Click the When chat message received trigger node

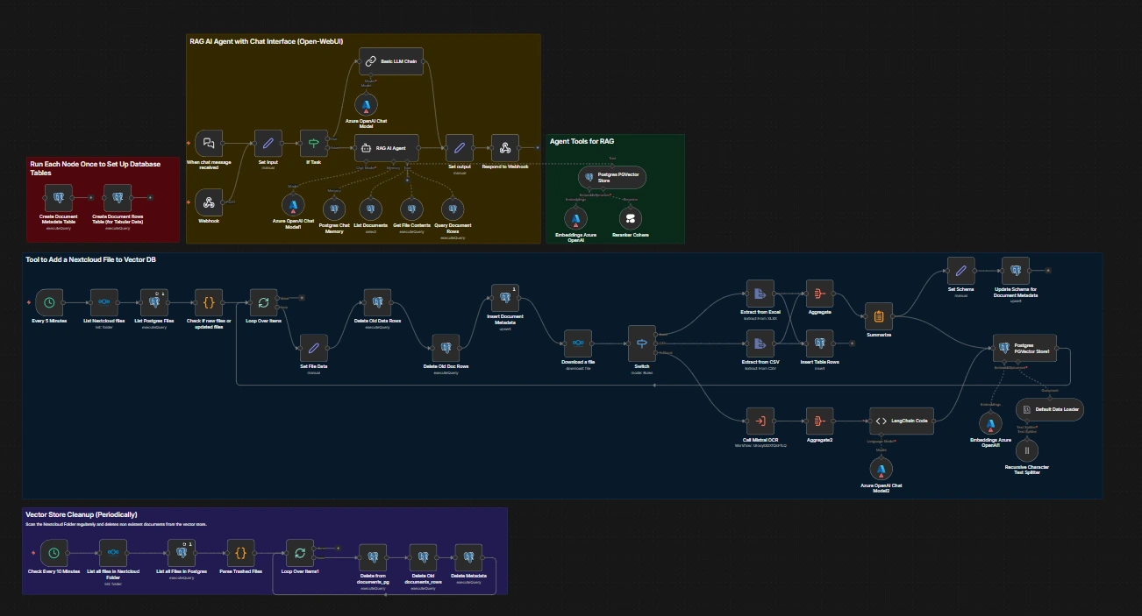tap(210, 143)
